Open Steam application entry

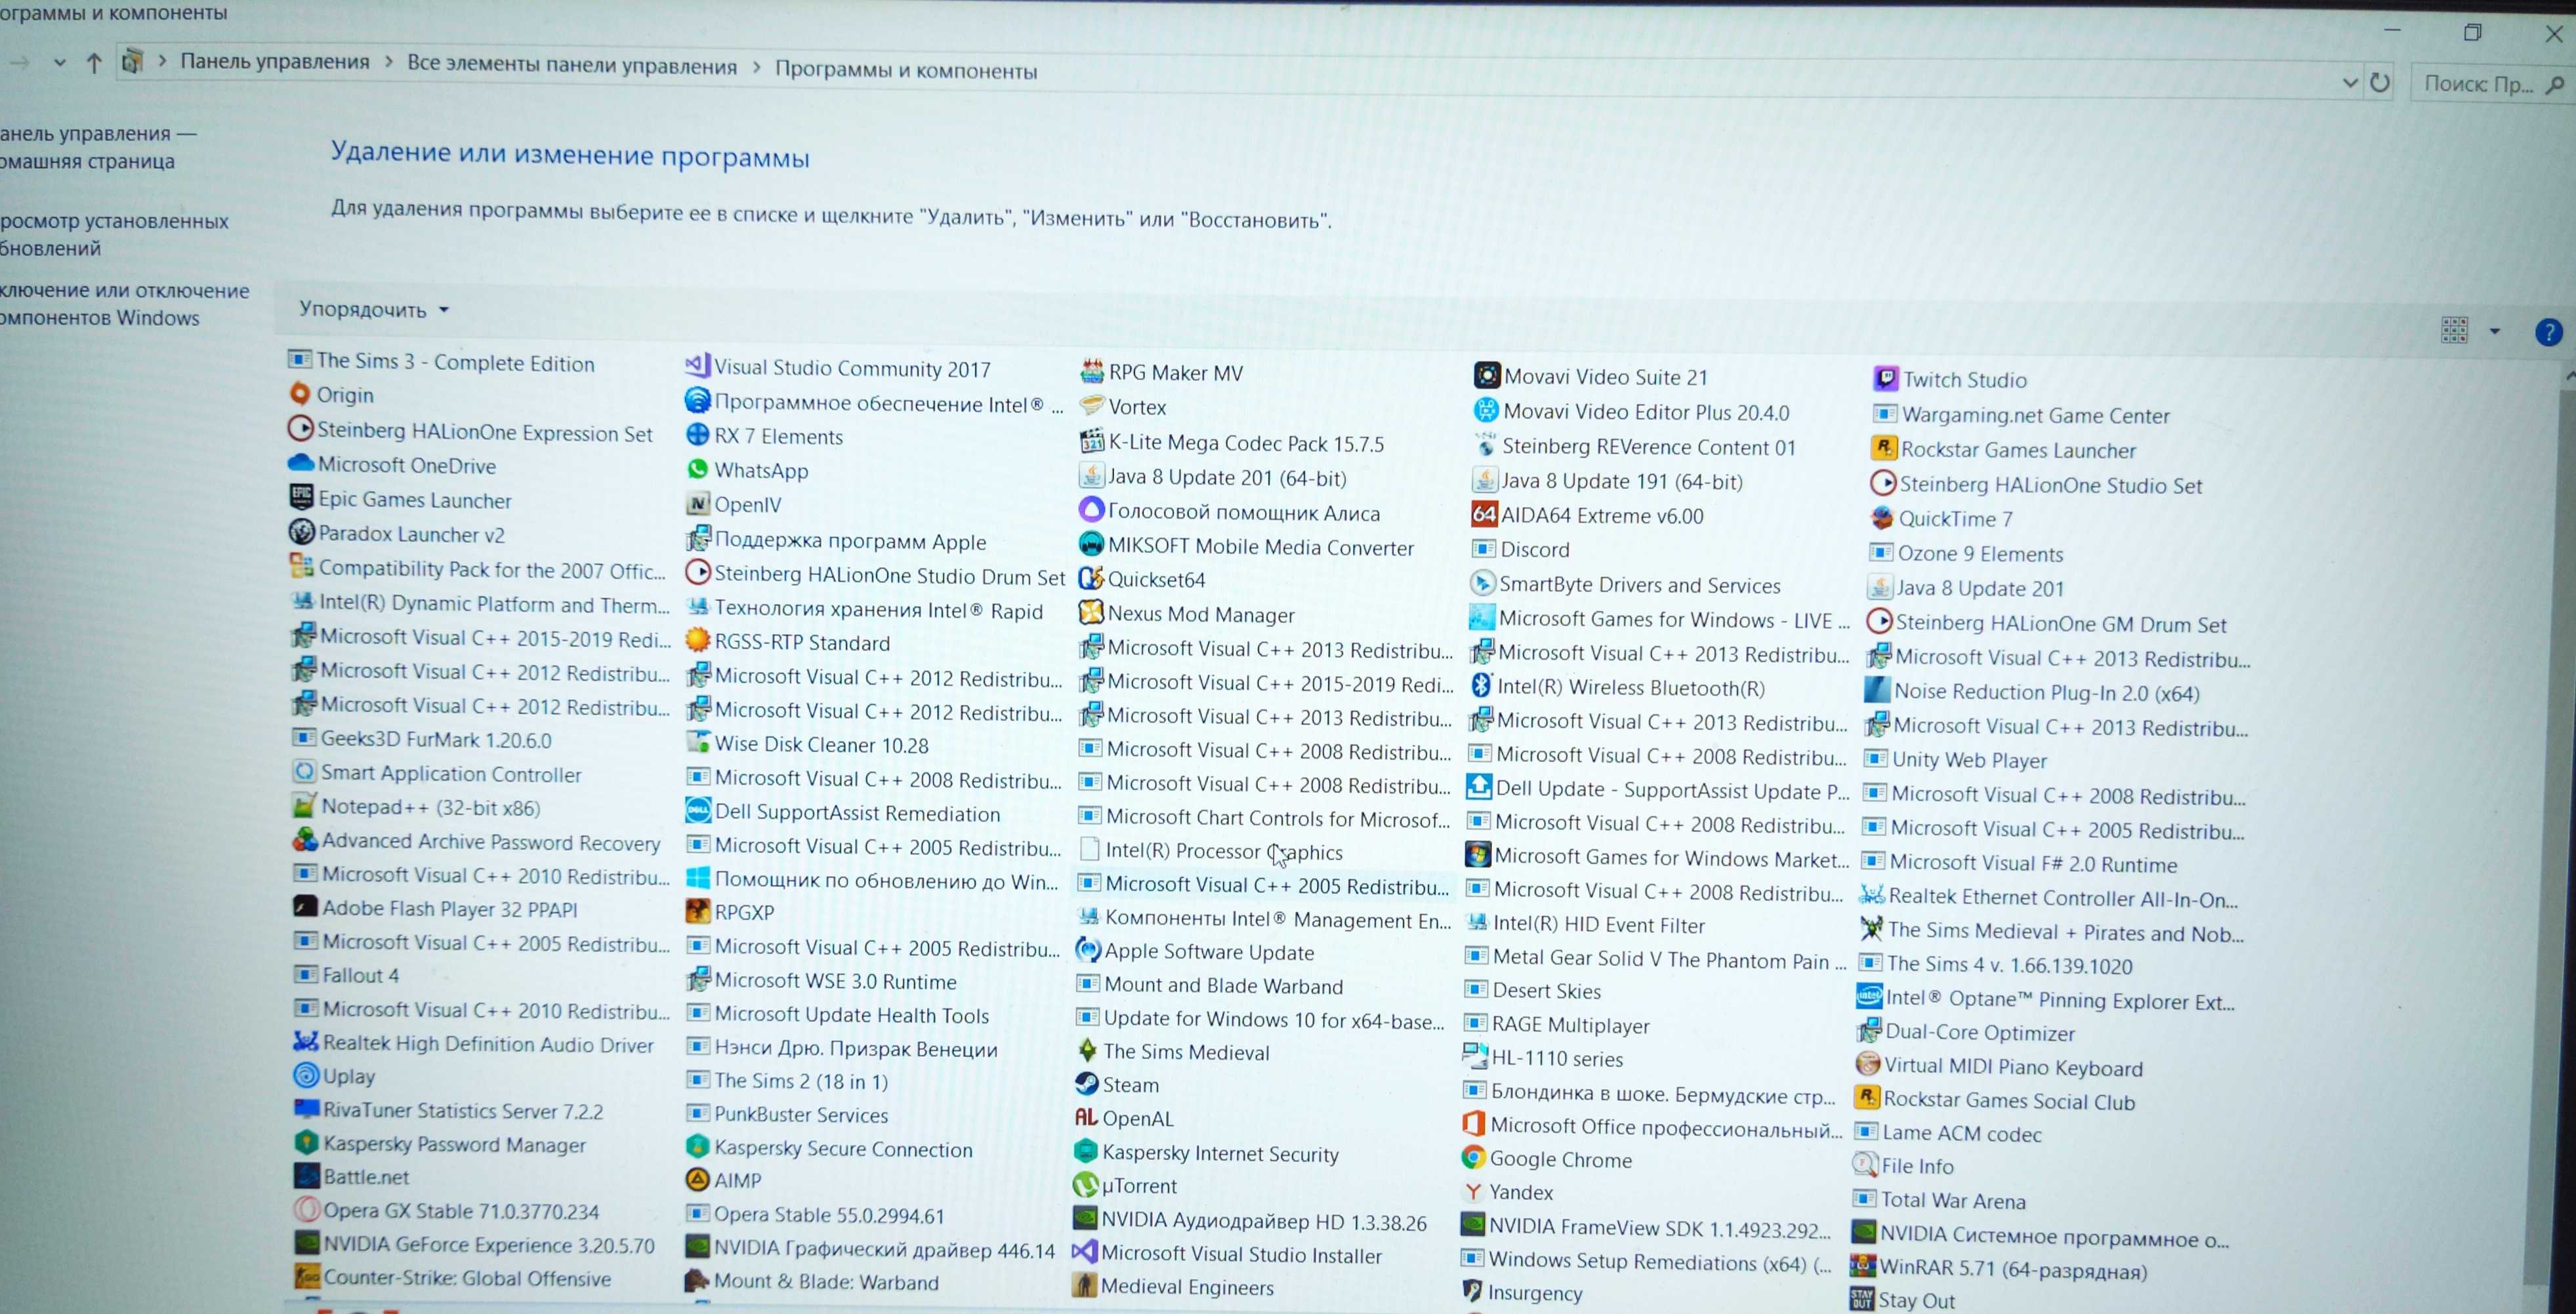click(x=1129, y=1085)
